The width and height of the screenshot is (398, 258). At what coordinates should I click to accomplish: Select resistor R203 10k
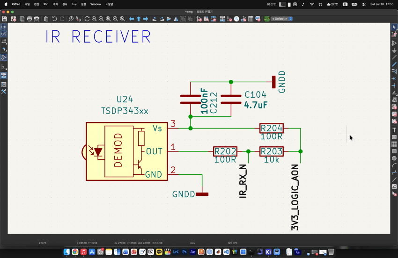271,151
